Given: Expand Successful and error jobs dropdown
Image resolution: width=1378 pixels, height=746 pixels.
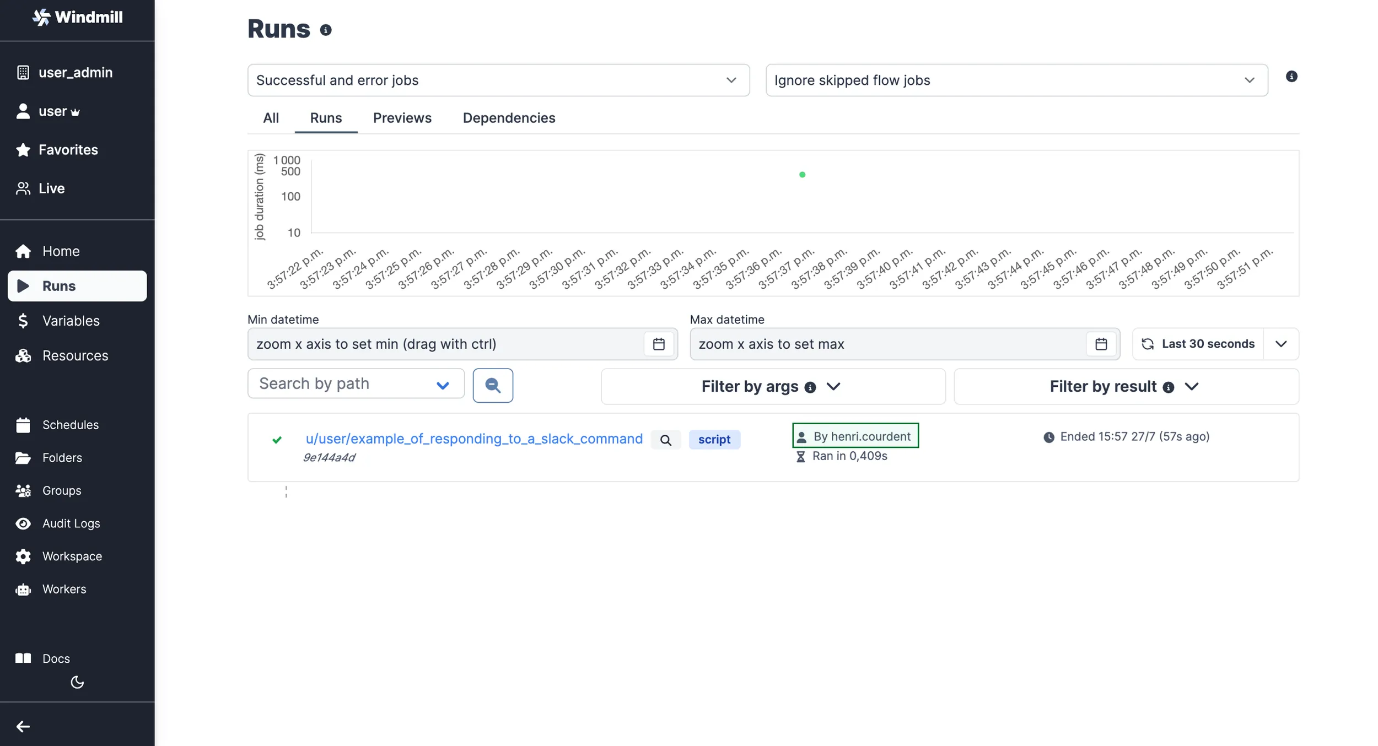Looking at the screenshot, I should coord(498,80).
